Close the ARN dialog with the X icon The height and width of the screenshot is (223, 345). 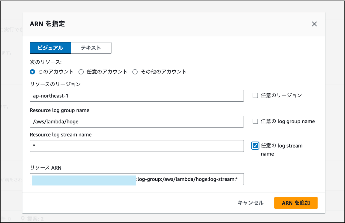coord(314,24)
